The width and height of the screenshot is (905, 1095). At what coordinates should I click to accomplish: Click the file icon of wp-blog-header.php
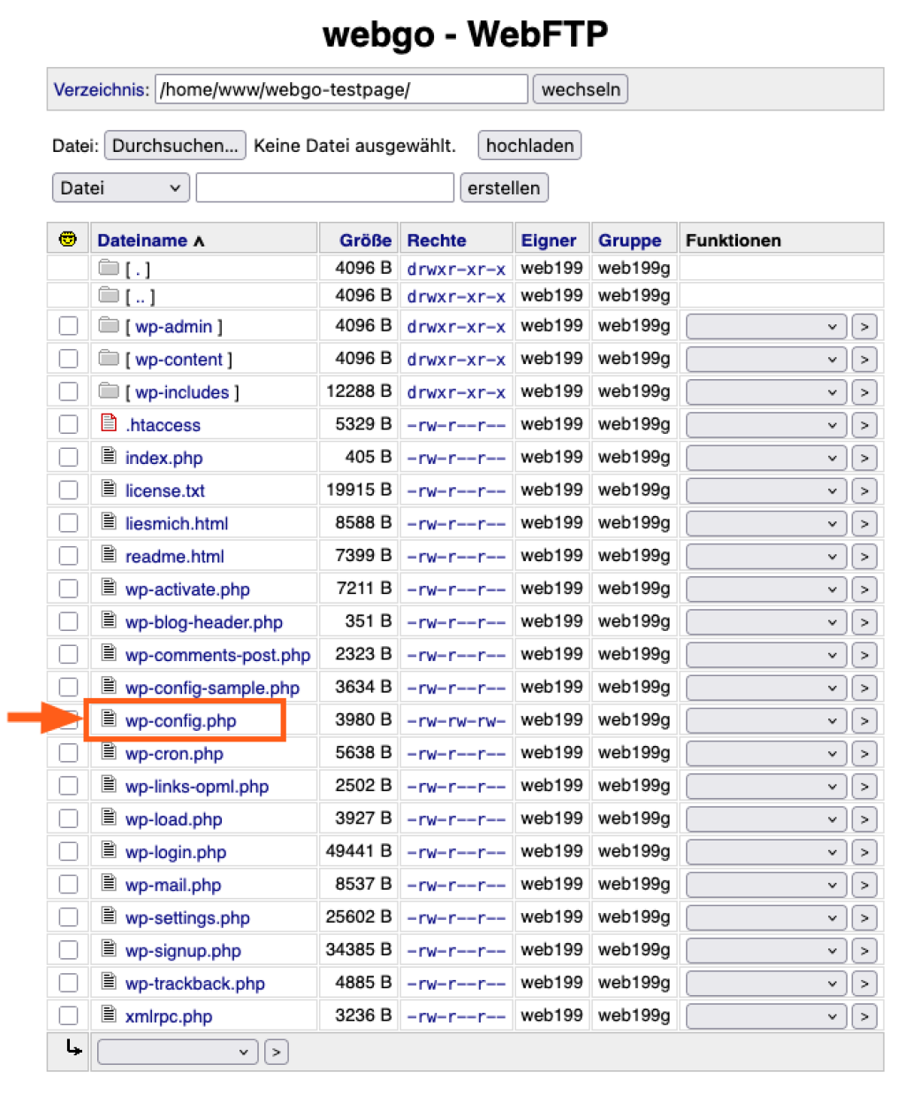109,620
